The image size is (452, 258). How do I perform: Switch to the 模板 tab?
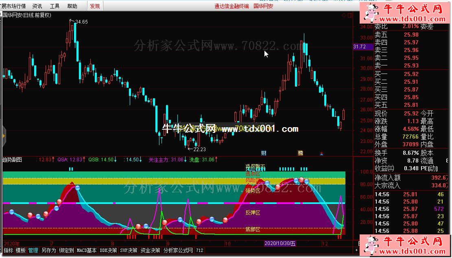coord(20,251)
